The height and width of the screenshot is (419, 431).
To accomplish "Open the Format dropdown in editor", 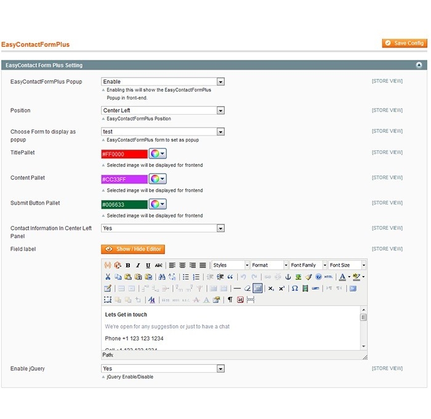I will (270, 265).
